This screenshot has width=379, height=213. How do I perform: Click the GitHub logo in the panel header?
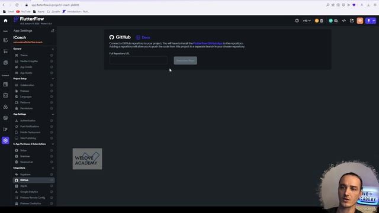[111, 37]
